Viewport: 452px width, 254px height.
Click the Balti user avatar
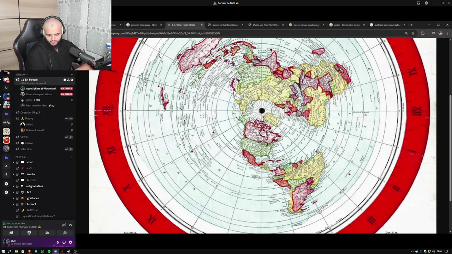(6, 242)
